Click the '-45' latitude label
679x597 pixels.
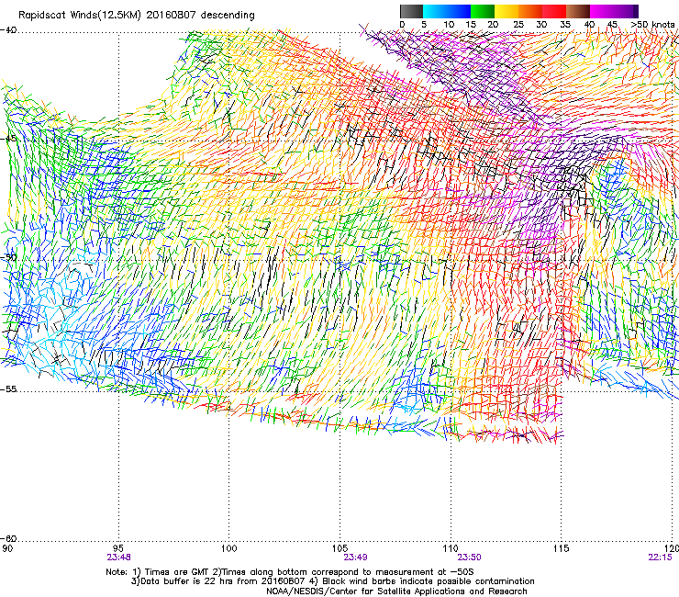click(x=8, y=139)
